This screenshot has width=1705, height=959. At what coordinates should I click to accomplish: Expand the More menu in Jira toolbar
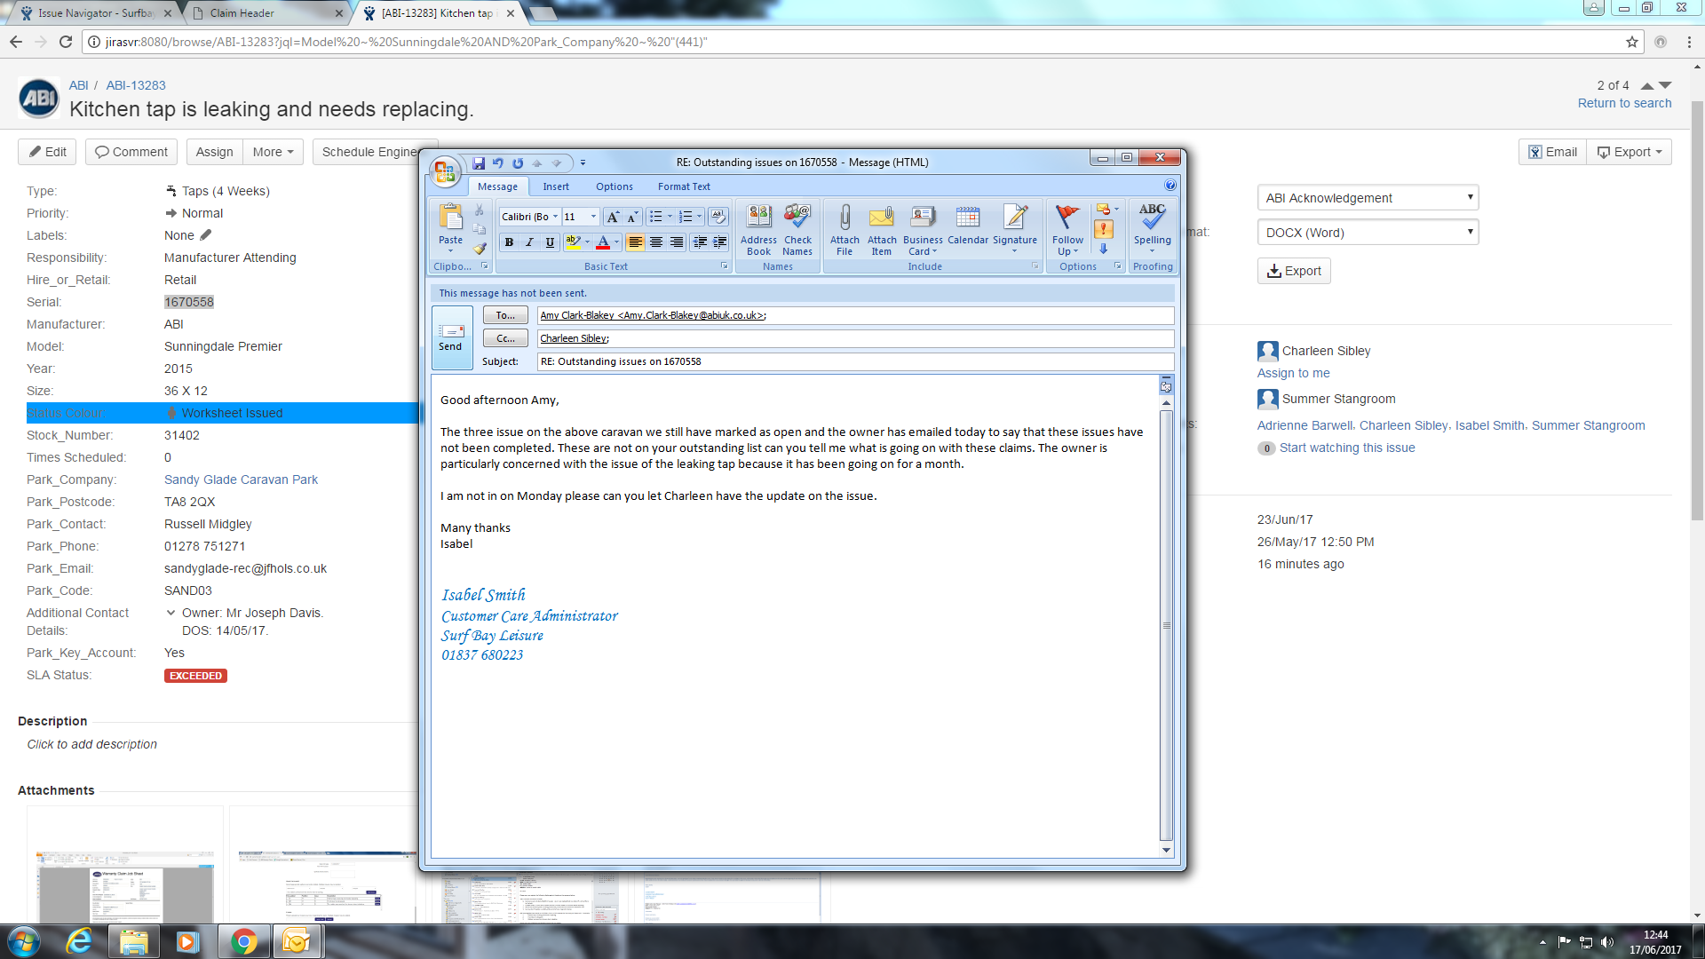click(273, 152)
